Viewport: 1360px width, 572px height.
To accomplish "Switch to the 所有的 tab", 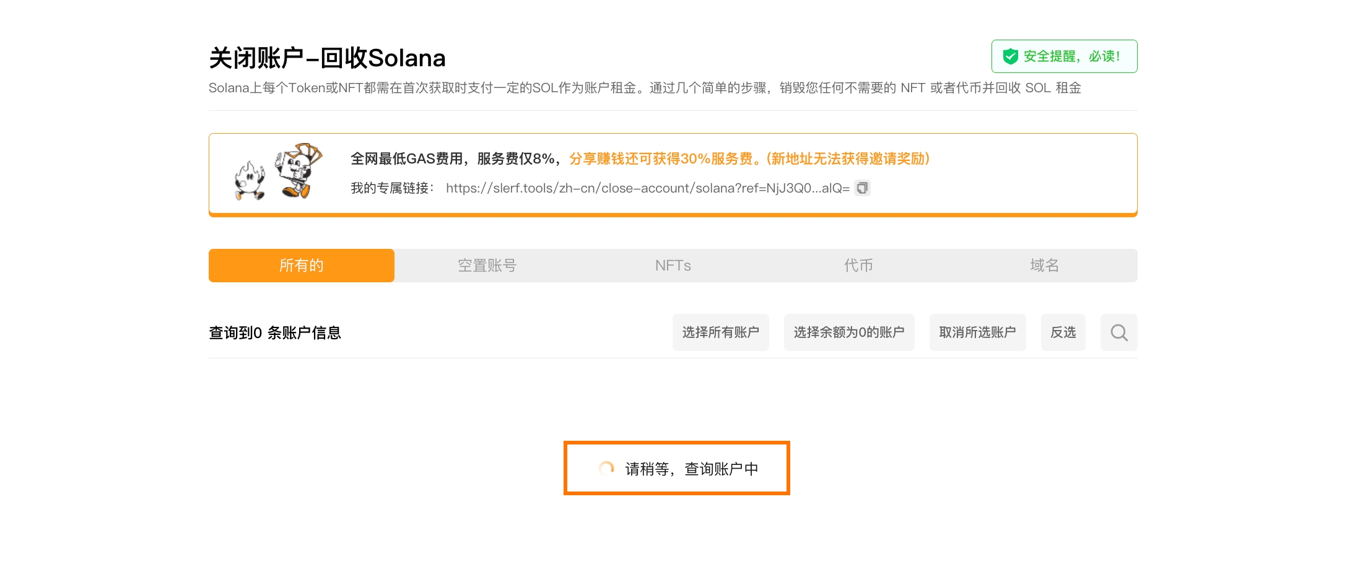I will pyautogui.click(x=302, y=266).
